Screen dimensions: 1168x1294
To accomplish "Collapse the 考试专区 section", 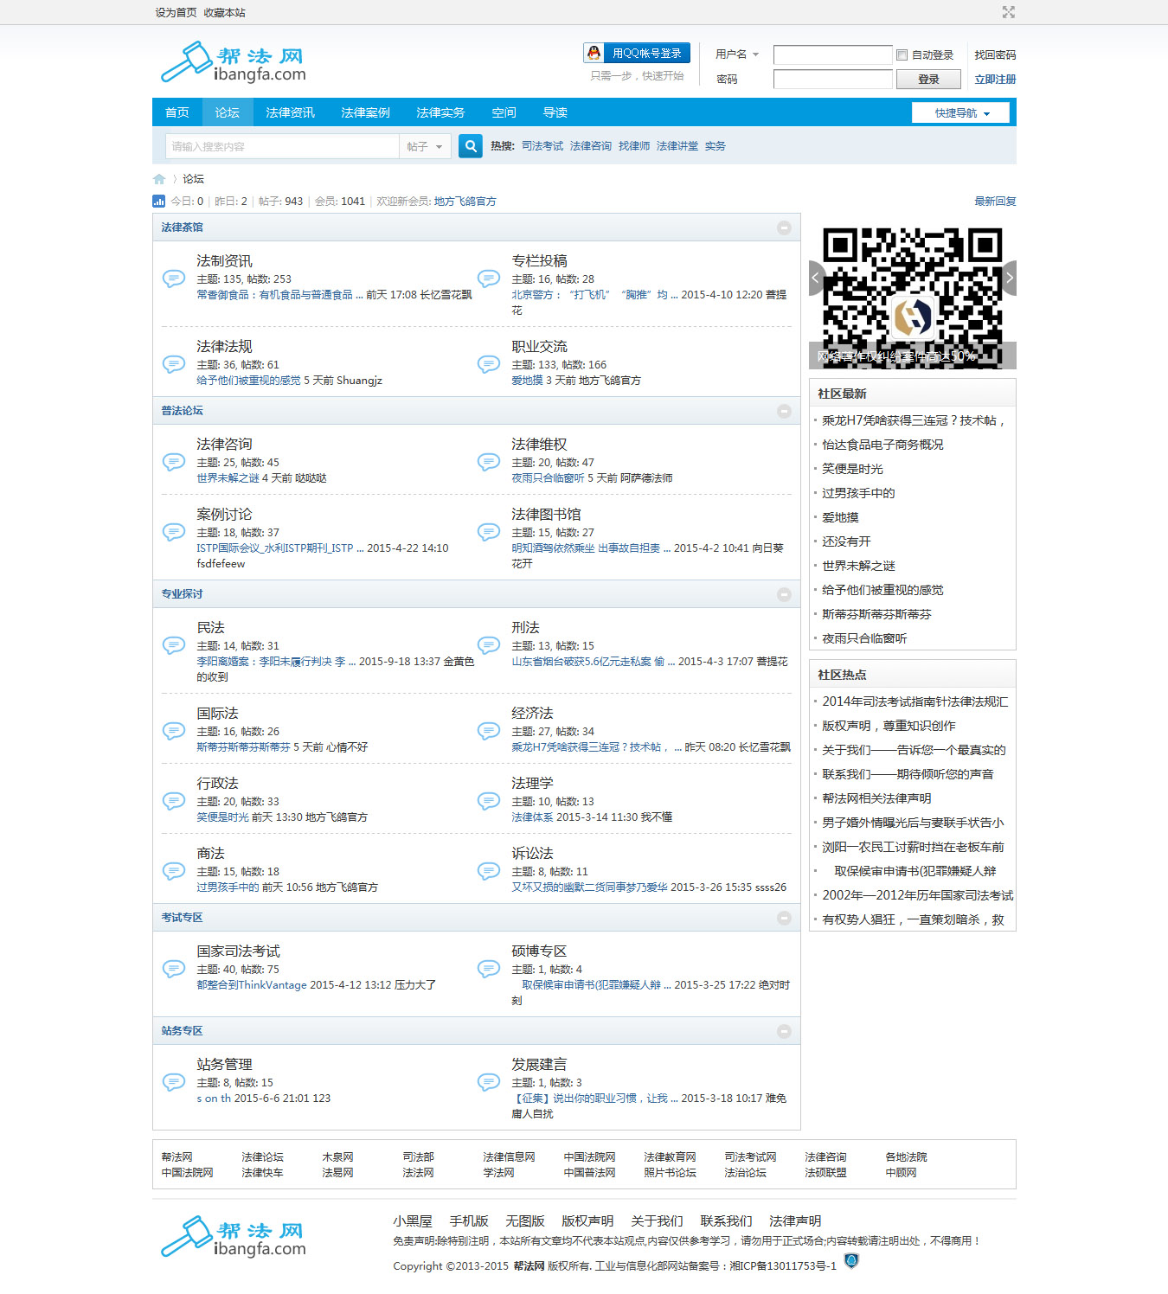I will [x=784, y=918].
